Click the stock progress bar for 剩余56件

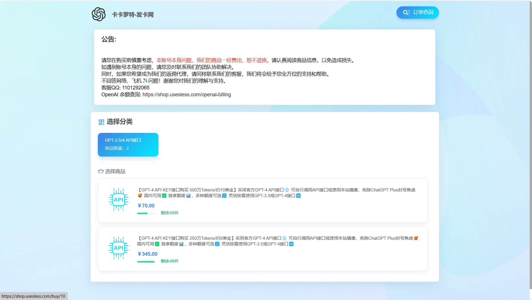146,213
